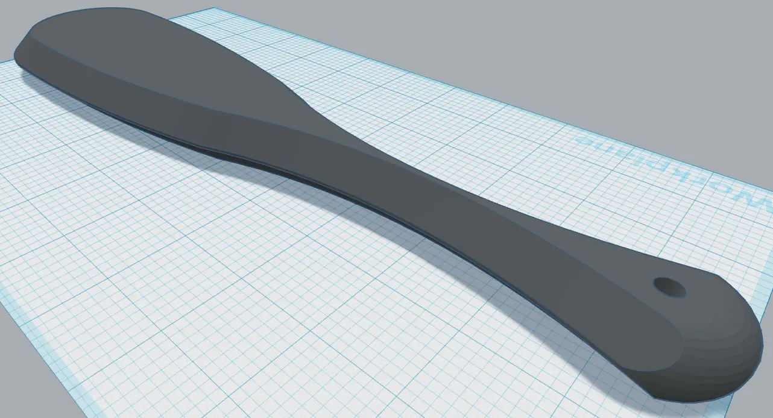Click the wide flat blade of the spatula
Screen dimensions: 773x418
[169, 66]
